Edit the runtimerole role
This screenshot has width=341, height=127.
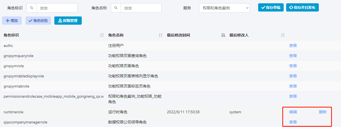(x=293, y=112)
